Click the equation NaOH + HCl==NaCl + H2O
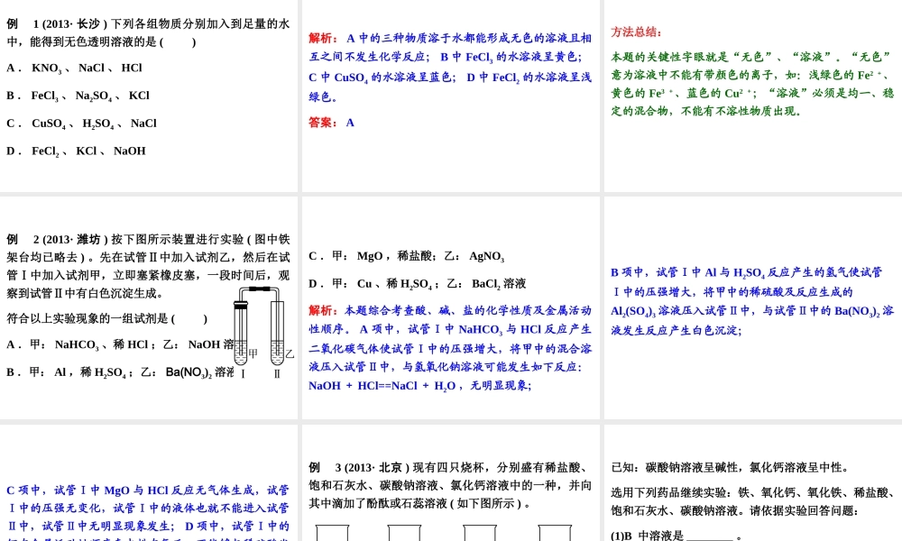Image resolution: width=902 pixels, height=541 pixels. 382,386
